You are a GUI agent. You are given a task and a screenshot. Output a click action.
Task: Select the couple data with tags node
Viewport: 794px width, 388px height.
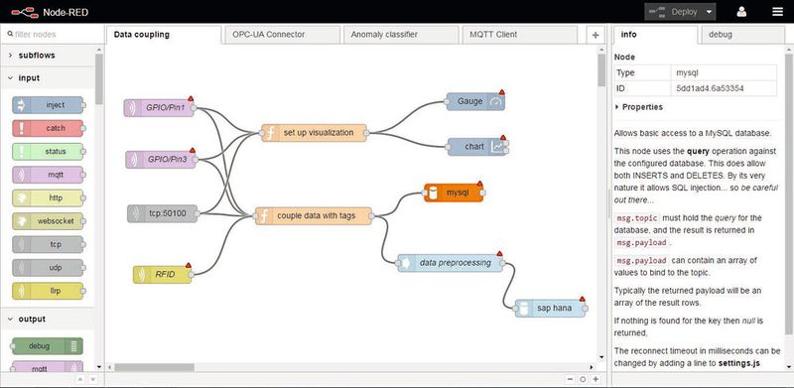tap(314, 215)
